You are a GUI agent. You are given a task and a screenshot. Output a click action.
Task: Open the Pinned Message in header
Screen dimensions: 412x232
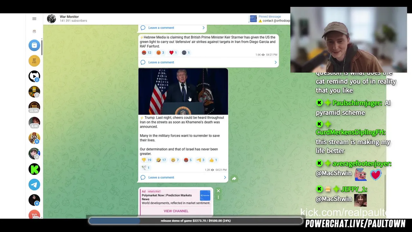pyautogui.click(x=270, y=19)
